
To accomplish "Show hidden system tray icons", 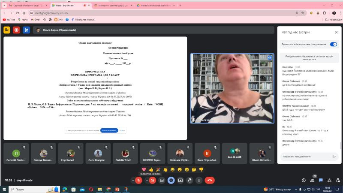I will pyautogui.click(x=296, y=189).
